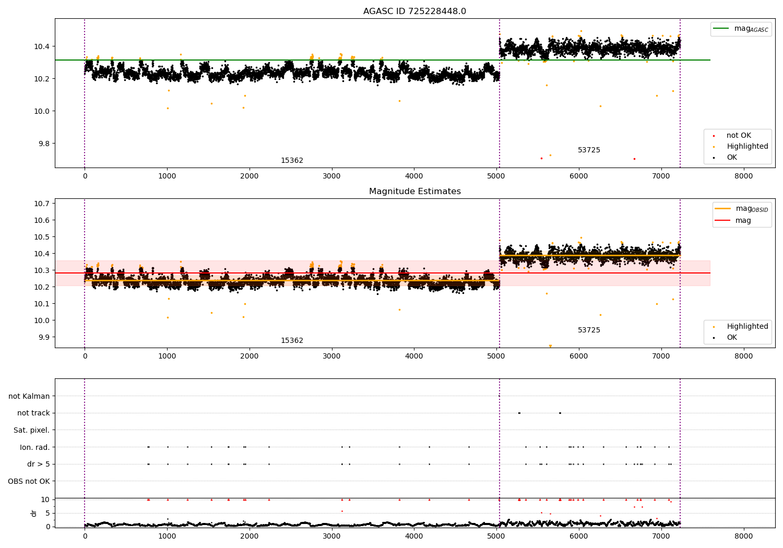Screen dimensions: 783x548
Task: Select 'OK' in the top plot legend
Action: (732, 158)
